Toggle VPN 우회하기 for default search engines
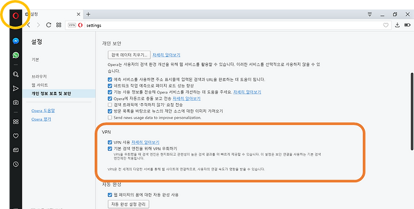Viewport: 414px width, 209px height. tap(110, 148)
